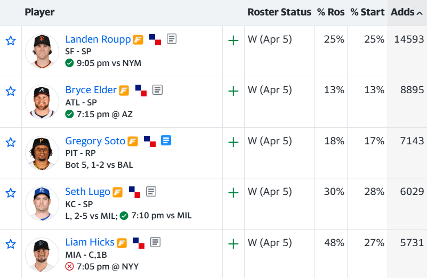Toggle the watch star for Gregory Soto
427x278 pixels.
pos(11,142)
